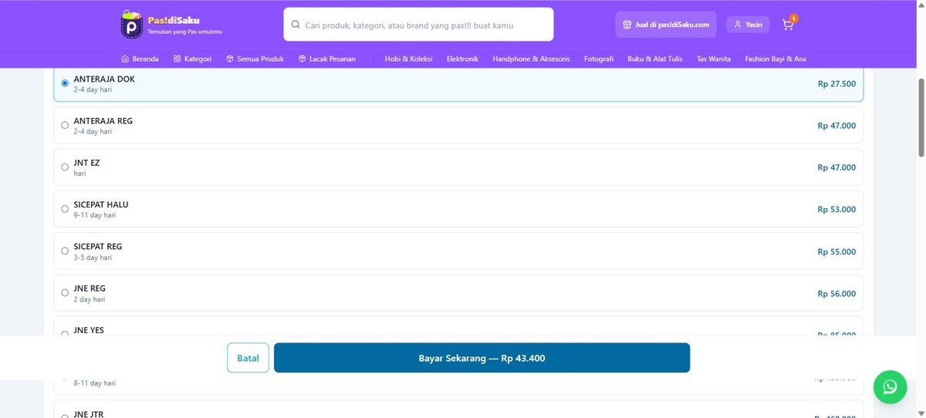Go to Semua Produk
The image size is (926, 418).
pyautogui.click(x=255, y=59)
